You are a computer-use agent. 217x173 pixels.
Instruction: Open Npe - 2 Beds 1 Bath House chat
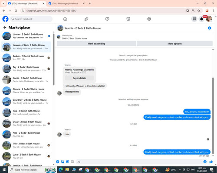point(26,135)
